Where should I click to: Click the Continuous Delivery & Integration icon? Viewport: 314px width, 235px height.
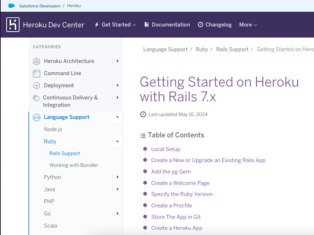(36, 98)
